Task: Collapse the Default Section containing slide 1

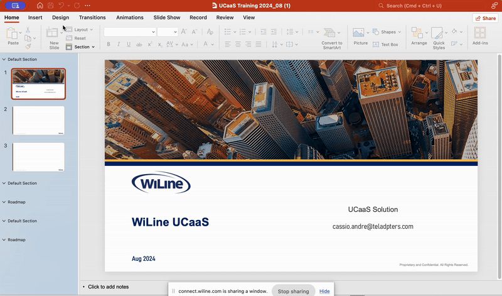Action: pos(4,59)
